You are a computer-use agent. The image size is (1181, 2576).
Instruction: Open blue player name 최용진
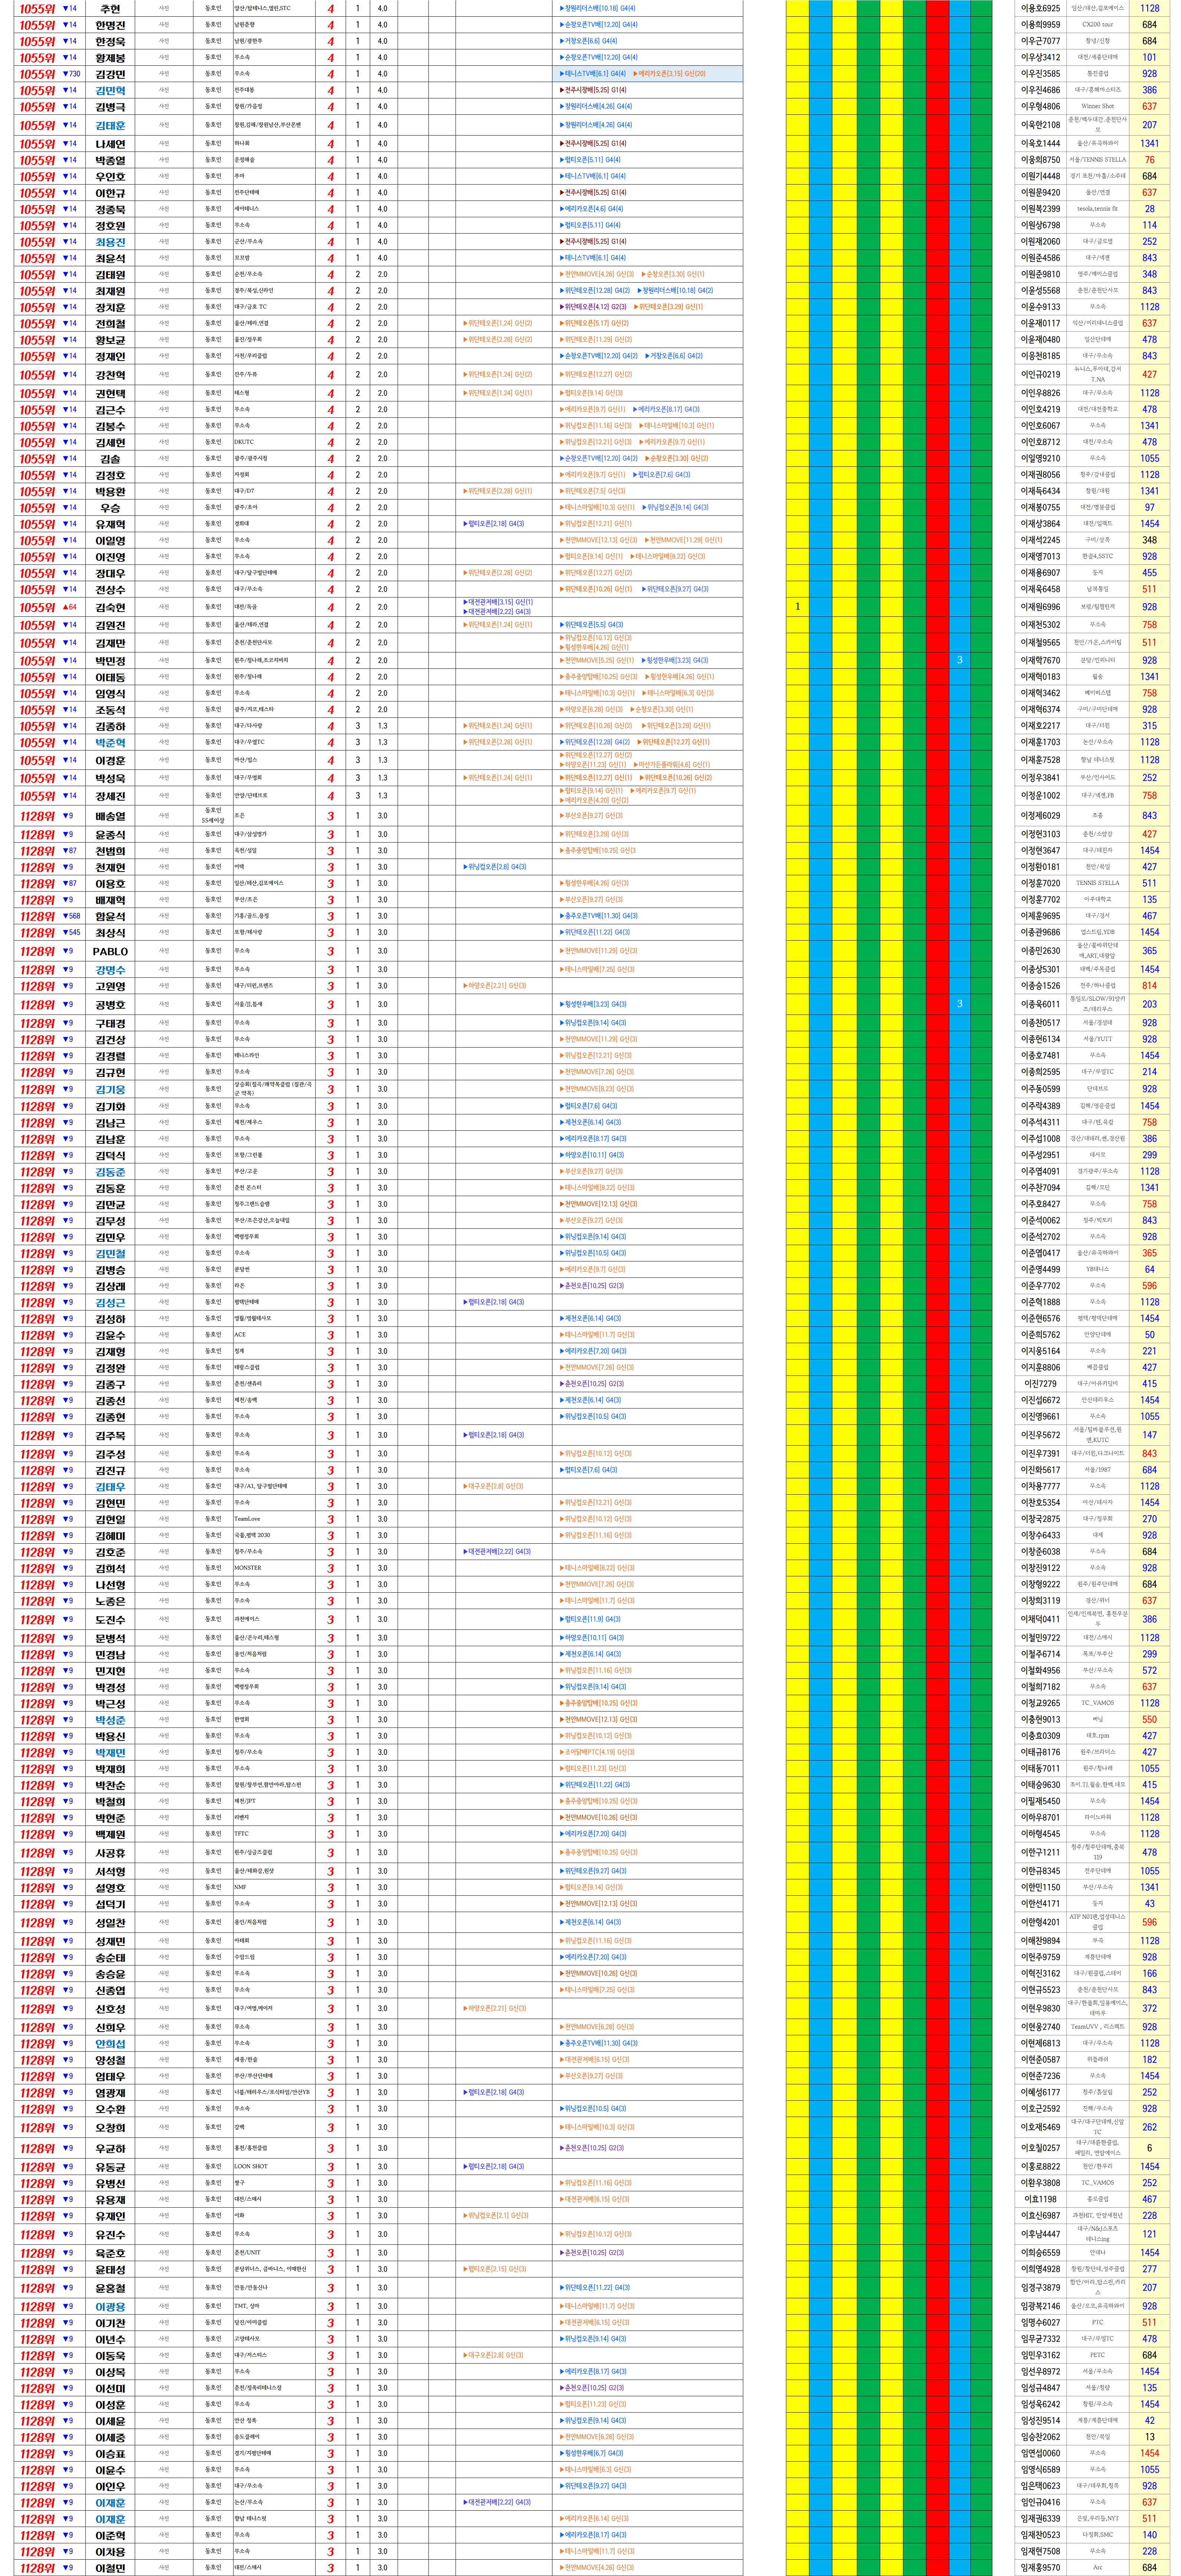(x=110, y=242)
